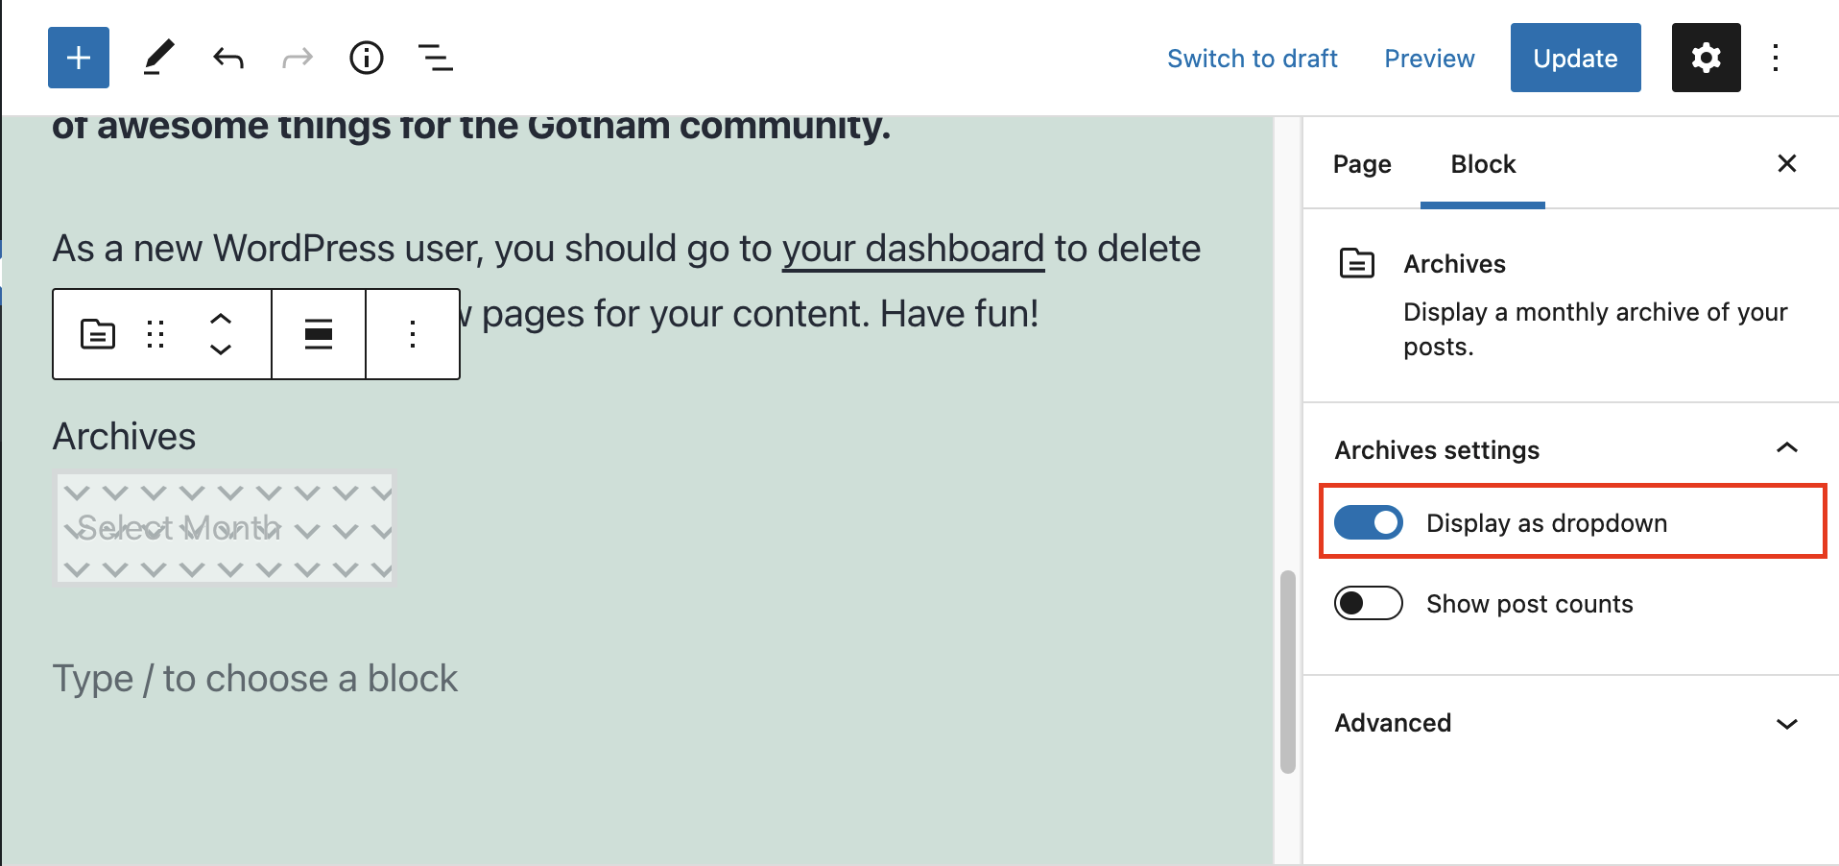Open the your dashboard link
The height and width of the screenshot is (866, 1839).
[912, 248]
